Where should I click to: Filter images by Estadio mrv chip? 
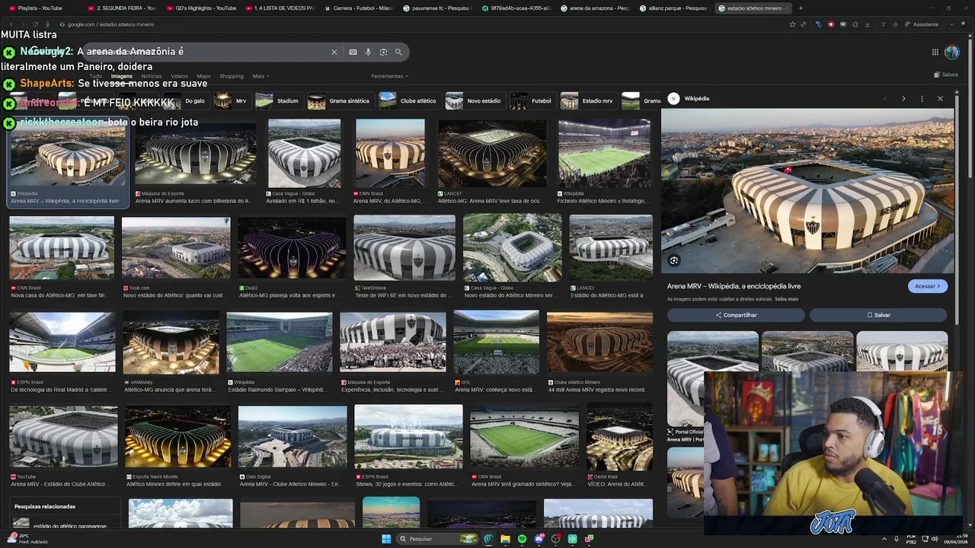[x=587, y=100]
